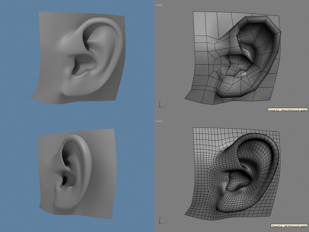Image resolution: width=309 pixels, height=232 pixels.
Task: Click the top-left rendered ear image
Action: click(83, 58)
